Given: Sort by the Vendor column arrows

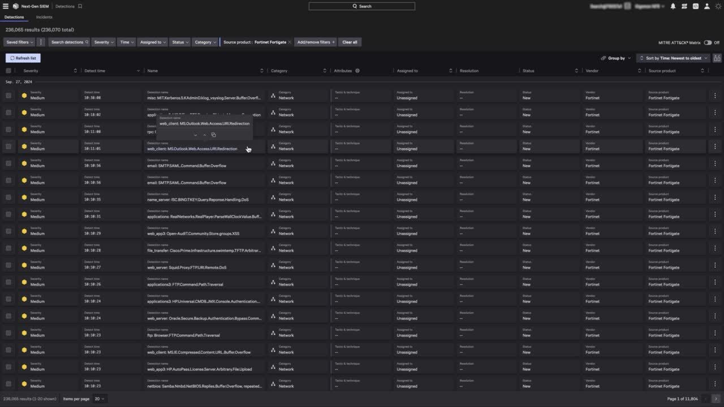Looking at the screenshot, I should pyautogui.click(x=640, y=71).
